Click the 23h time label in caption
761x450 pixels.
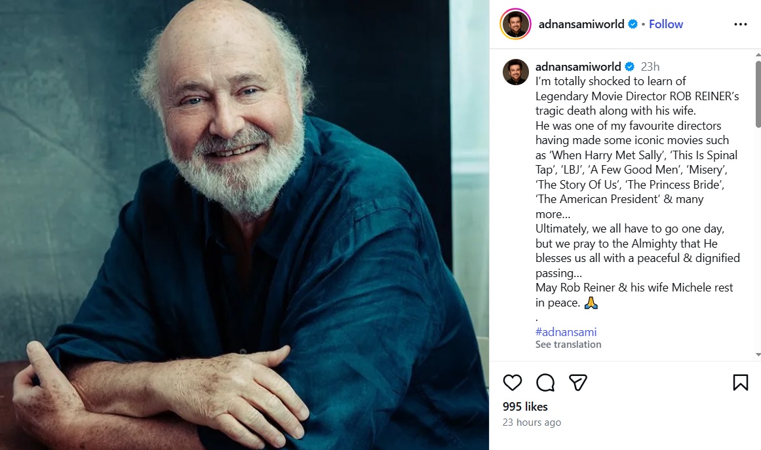coord(650,66)
